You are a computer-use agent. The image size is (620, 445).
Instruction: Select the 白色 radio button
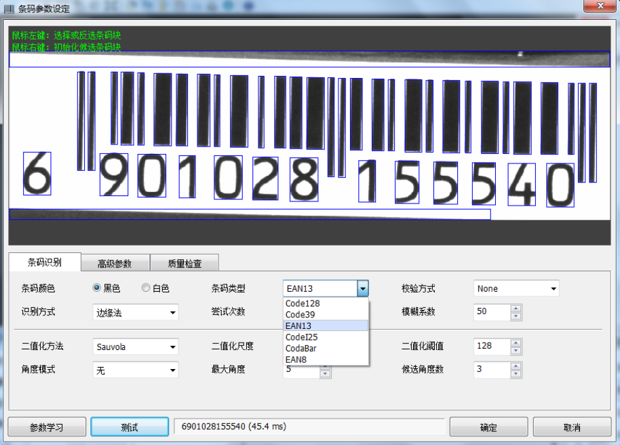(x=146, y=288)
